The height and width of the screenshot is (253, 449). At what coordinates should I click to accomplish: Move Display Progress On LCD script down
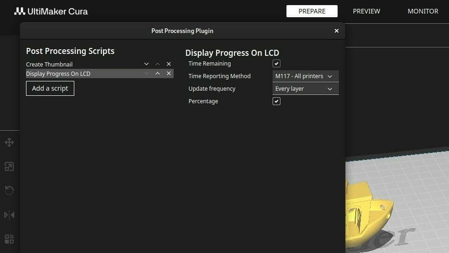click(146, 73)
